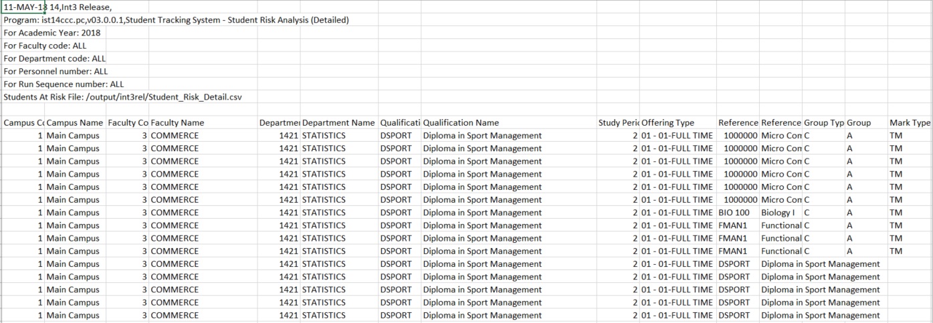Select the Group header cell
Image resolution: width=933 pixels, height=323 pixels.
pyautogui.click(x=865, y=123)
